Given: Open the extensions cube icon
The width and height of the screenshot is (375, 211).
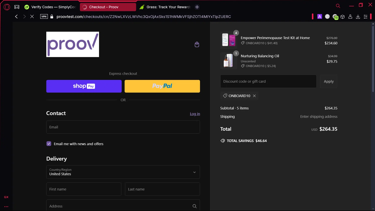Looking at the screenshot, I should pyautogui.click(x=342, y=16).
